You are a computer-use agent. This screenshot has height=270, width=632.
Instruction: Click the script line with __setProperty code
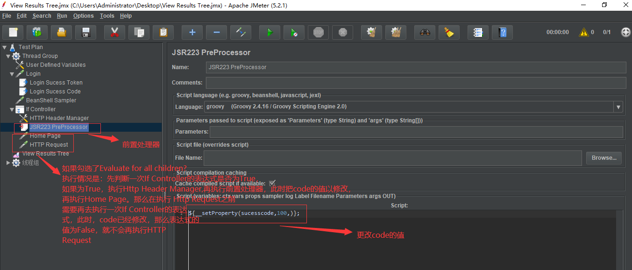pyautogui.click(x=244, y=213)
